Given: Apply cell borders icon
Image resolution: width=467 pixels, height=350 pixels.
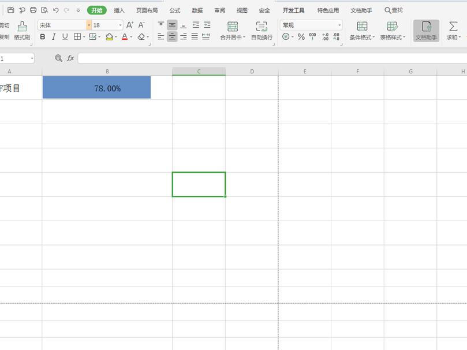Looking at the screenshot, I should click(77, 36).
